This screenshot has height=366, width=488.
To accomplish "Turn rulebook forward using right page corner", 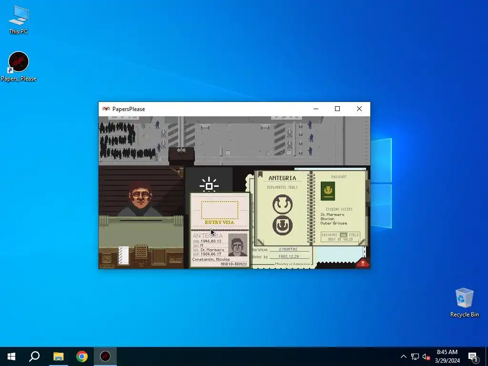I will [x=362, y=242].
